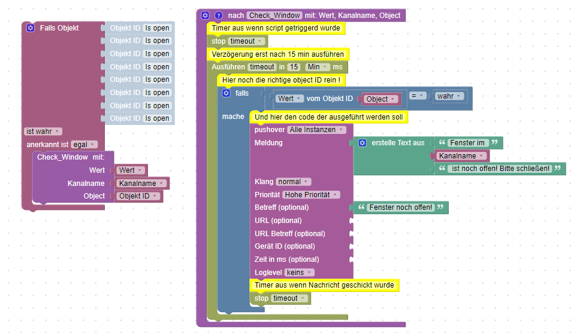Click the pushover block label
The width and height of the screenshot is (574, 333).
click(x=270, y=130)
